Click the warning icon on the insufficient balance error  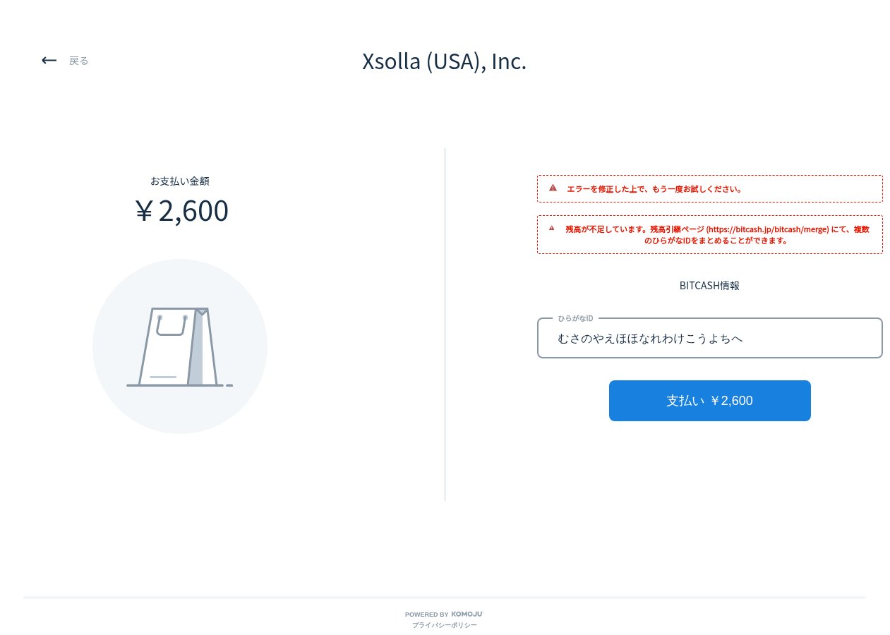pyautogui.click(x=552, y=228)
